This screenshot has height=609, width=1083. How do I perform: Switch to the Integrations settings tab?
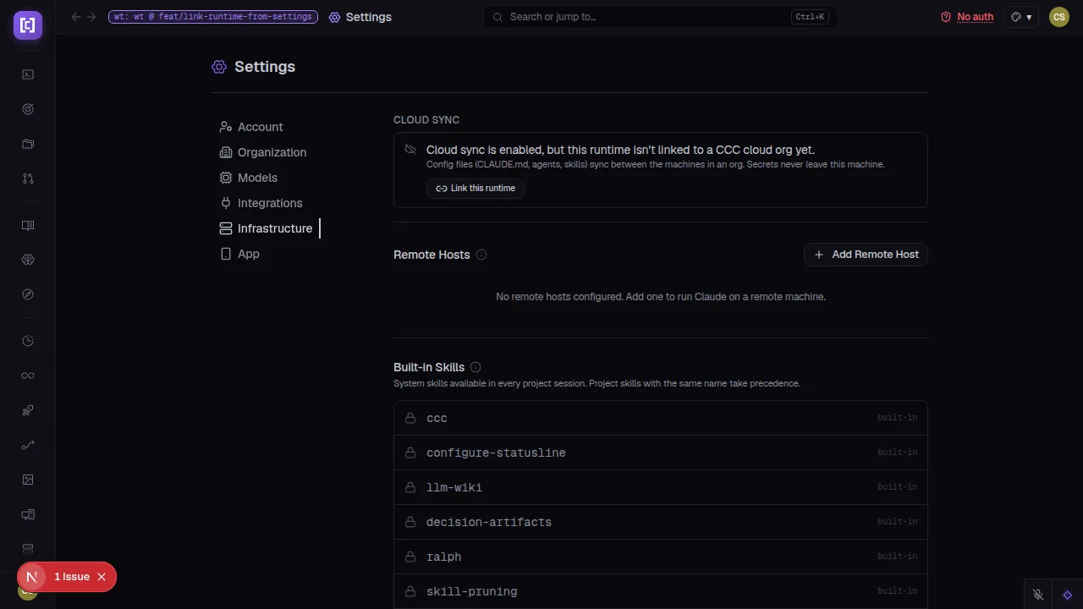tap(261, 203)
